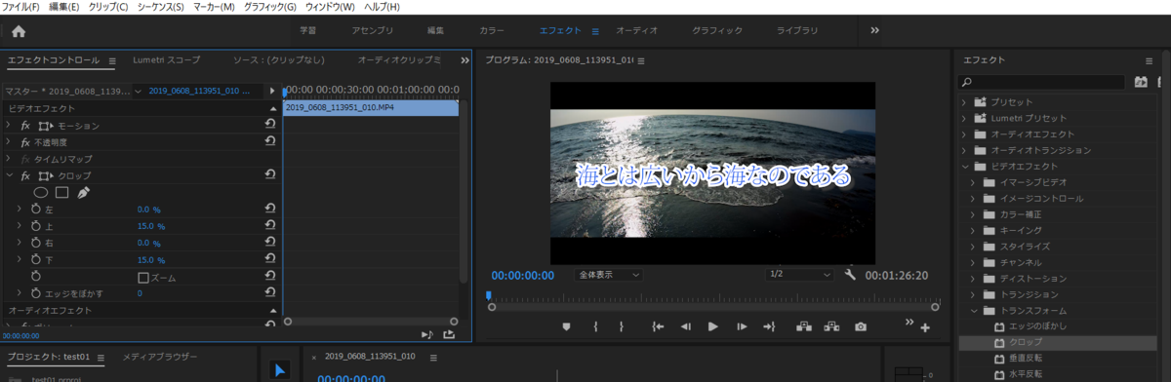This screenshot has height=382, width=1171.
Task: Select the pen mask tool under クロップ
Action: pyautogui.click(x=83, y=193)
